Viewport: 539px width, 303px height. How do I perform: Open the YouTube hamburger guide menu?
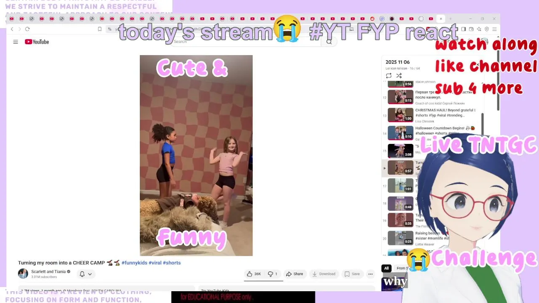point(16,42)
